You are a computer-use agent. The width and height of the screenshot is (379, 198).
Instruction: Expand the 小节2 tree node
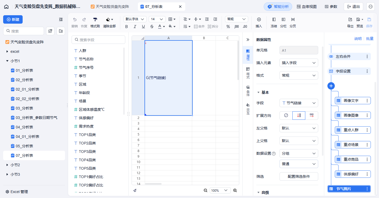(x=7, y=165)
